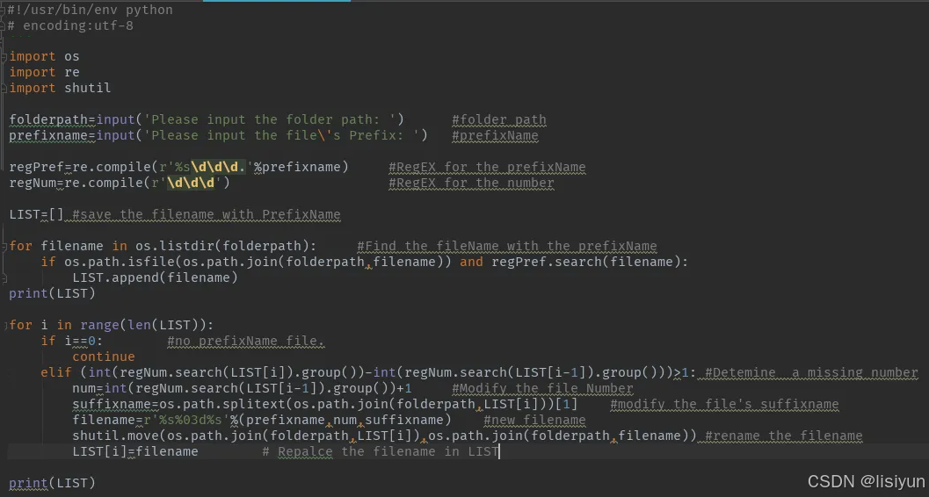Click '#Modify the file Number' comment
This screenshot has height=497, width=929.
pyautogui.click(x=542, y=388)
